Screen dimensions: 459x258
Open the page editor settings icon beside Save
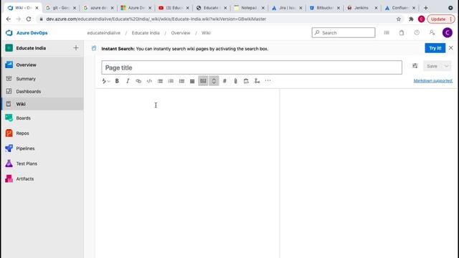[x=415, y=66]
